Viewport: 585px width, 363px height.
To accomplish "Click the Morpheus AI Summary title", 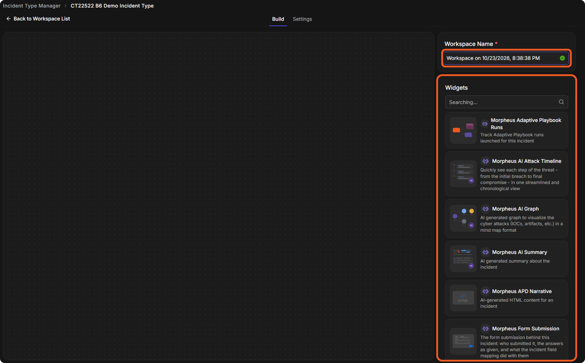I will [x=519, y=252].
